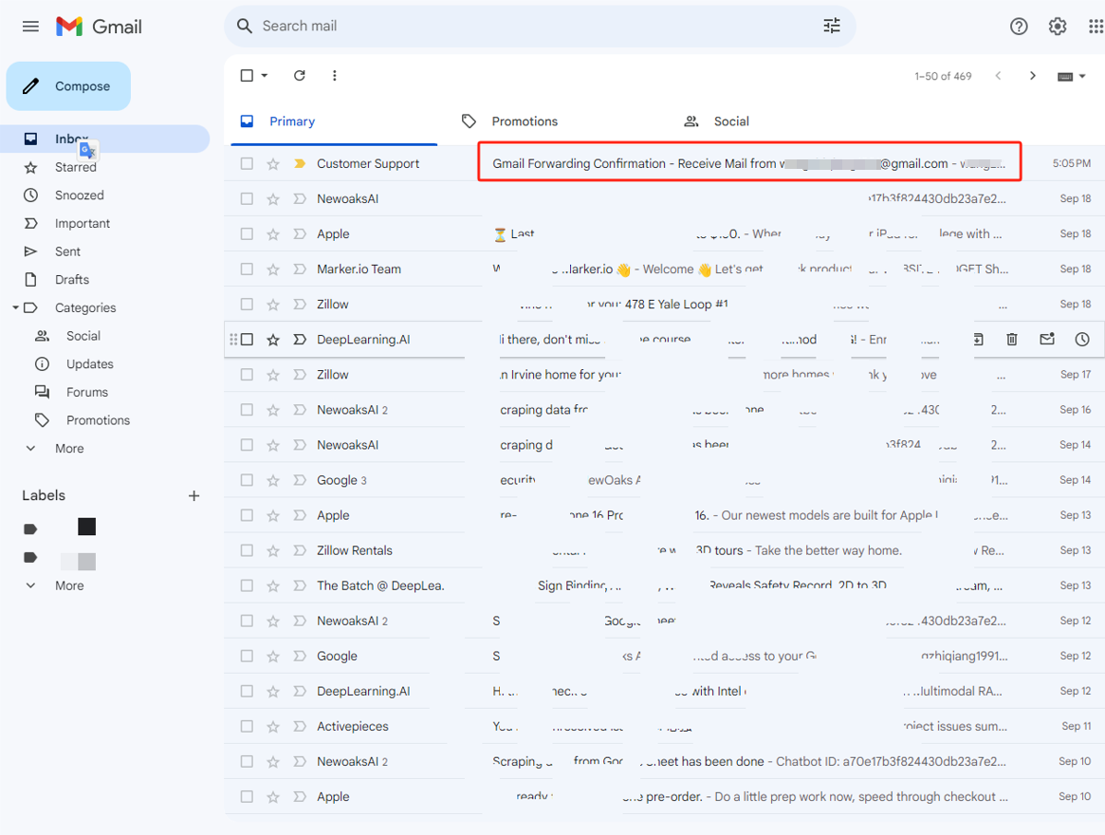Refresh the inbox
The width and height of the screenshot is (1105, 835).
point(300,76)
